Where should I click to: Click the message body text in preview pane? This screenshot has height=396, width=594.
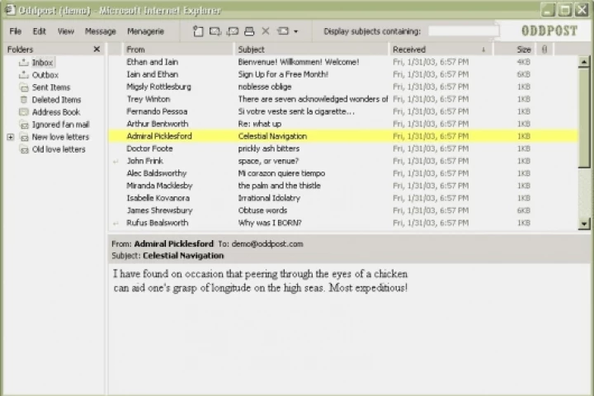click(x=260, y=280)
